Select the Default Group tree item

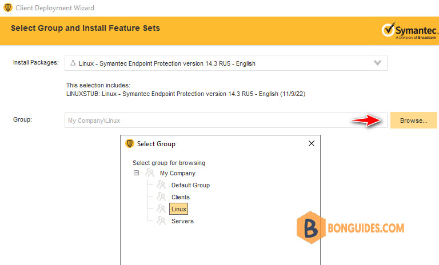coord(190,185)
